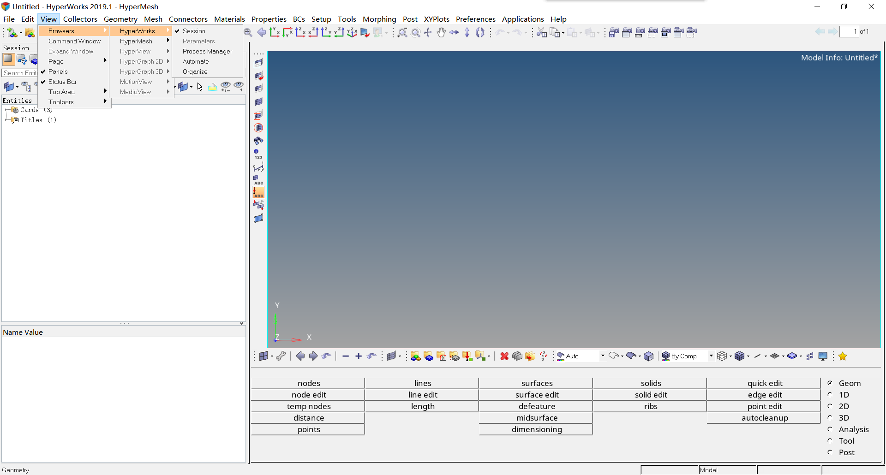Click the Search Entities input field
The width and height of the screenshot is (886, 475).
point(20,73)
